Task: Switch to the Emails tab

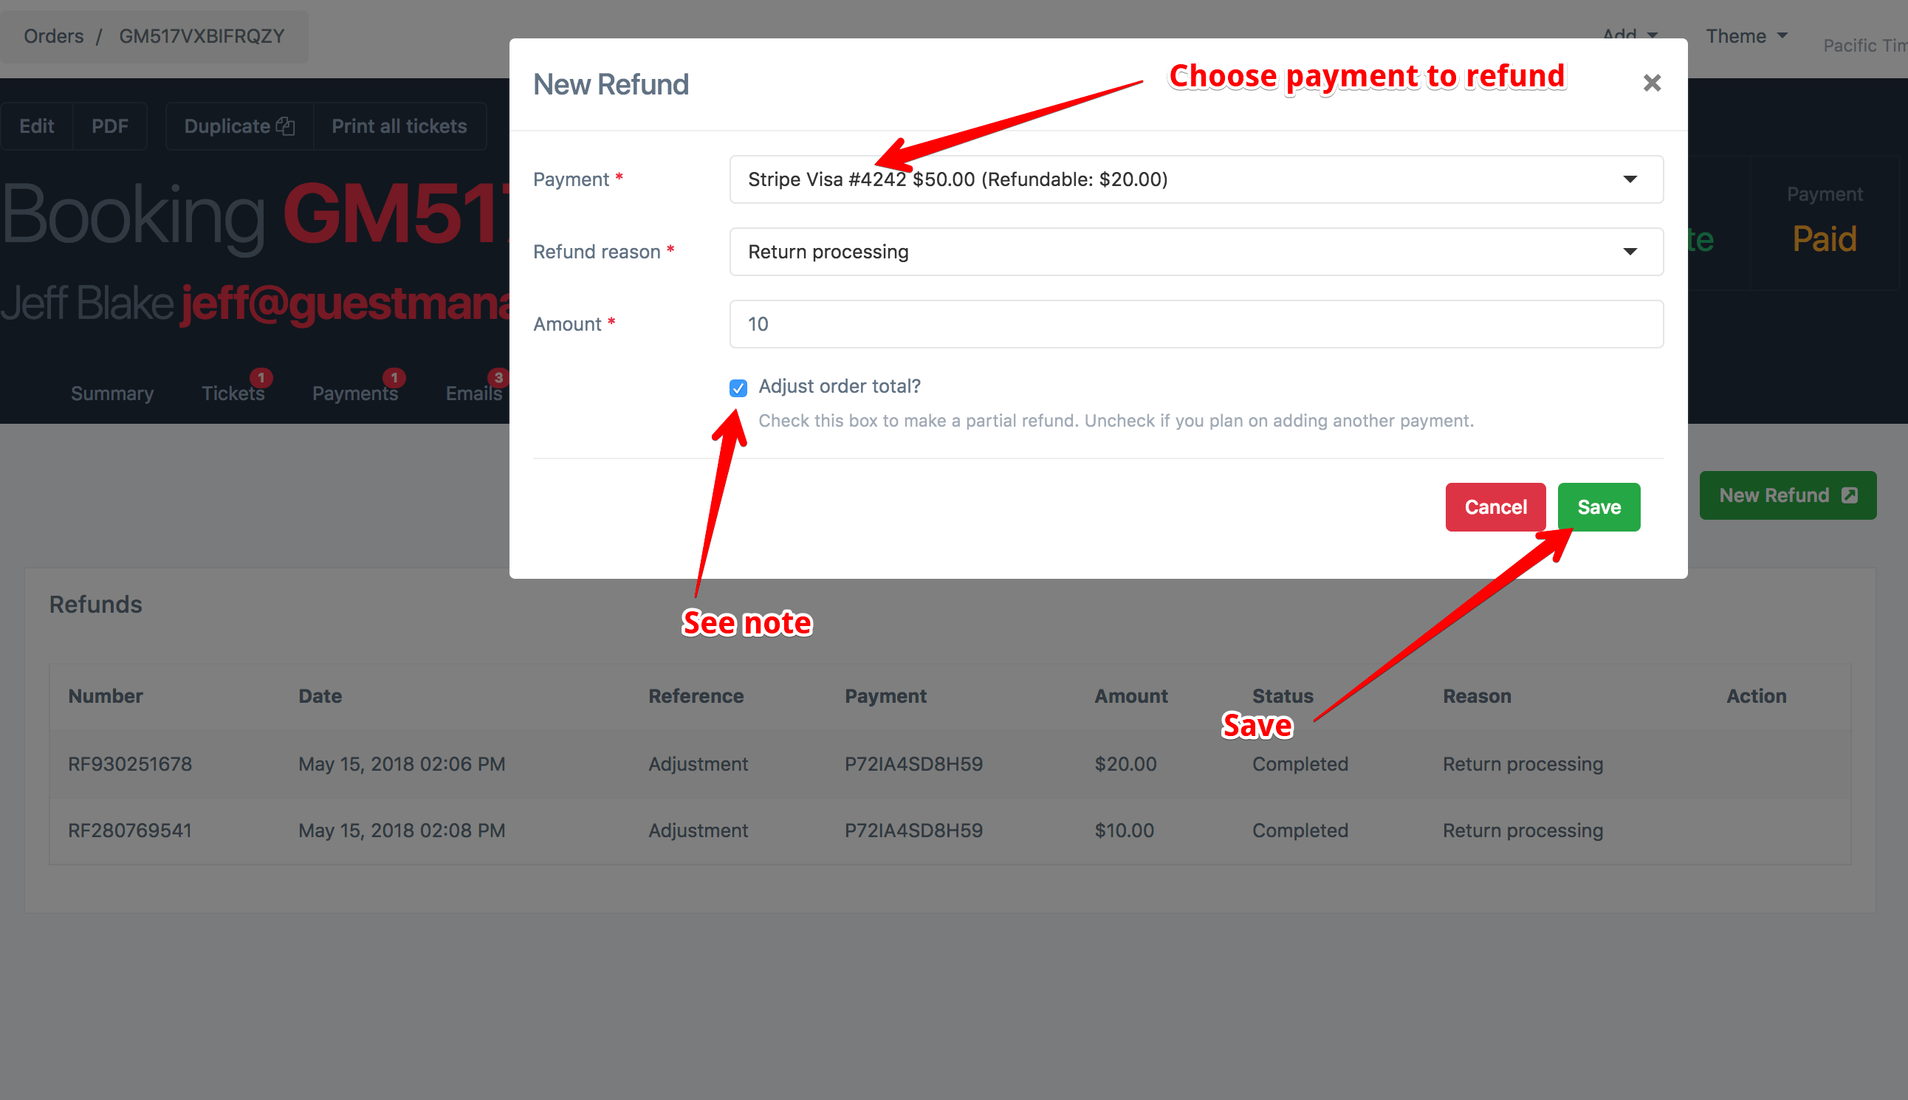Action: click(474, 393)
